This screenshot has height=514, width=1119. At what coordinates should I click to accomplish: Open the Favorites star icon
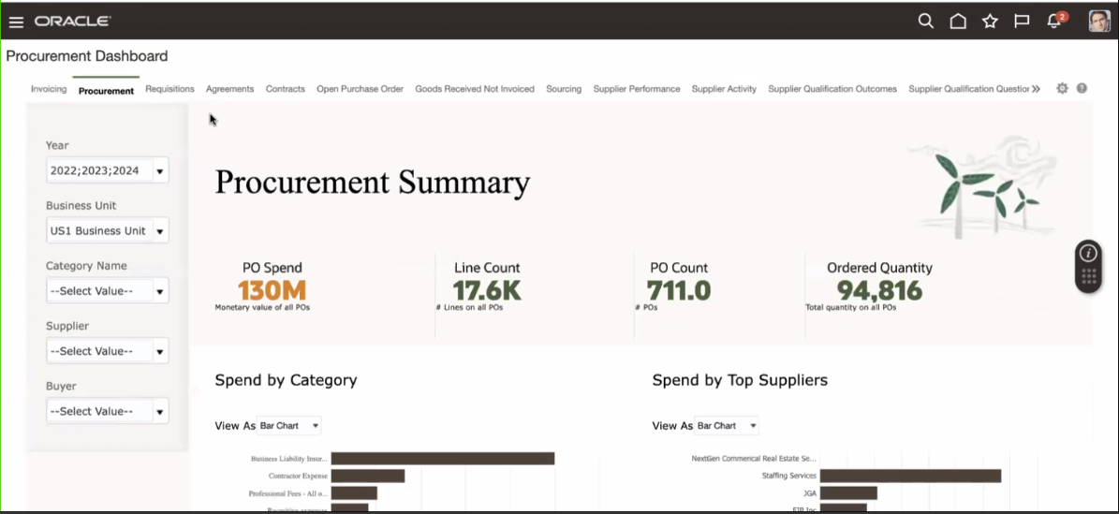pyautogui.click(x=990, y=22)
